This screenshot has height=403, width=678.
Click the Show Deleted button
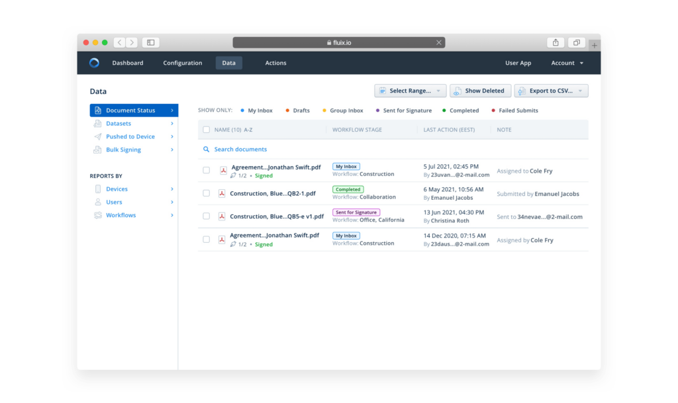point(480,91)
